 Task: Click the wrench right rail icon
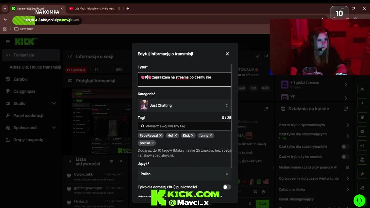pos(362,174)
